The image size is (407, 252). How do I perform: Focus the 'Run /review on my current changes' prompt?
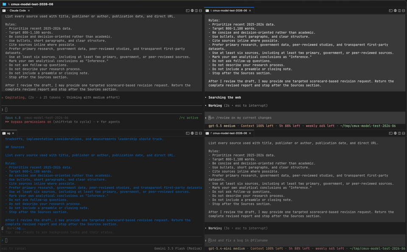305,118
